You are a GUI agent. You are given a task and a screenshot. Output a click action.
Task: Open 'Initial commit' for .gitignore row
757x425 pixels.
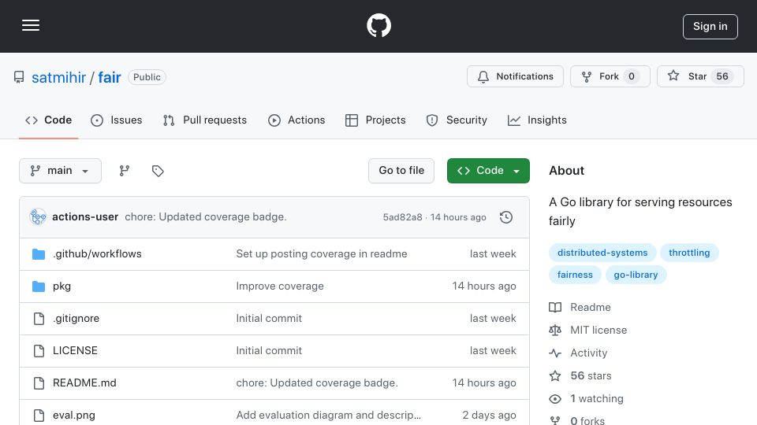point(269,319)
